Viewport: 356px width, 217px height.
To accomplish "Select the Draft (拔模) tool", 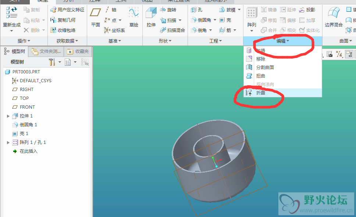I will coord(227,10).
